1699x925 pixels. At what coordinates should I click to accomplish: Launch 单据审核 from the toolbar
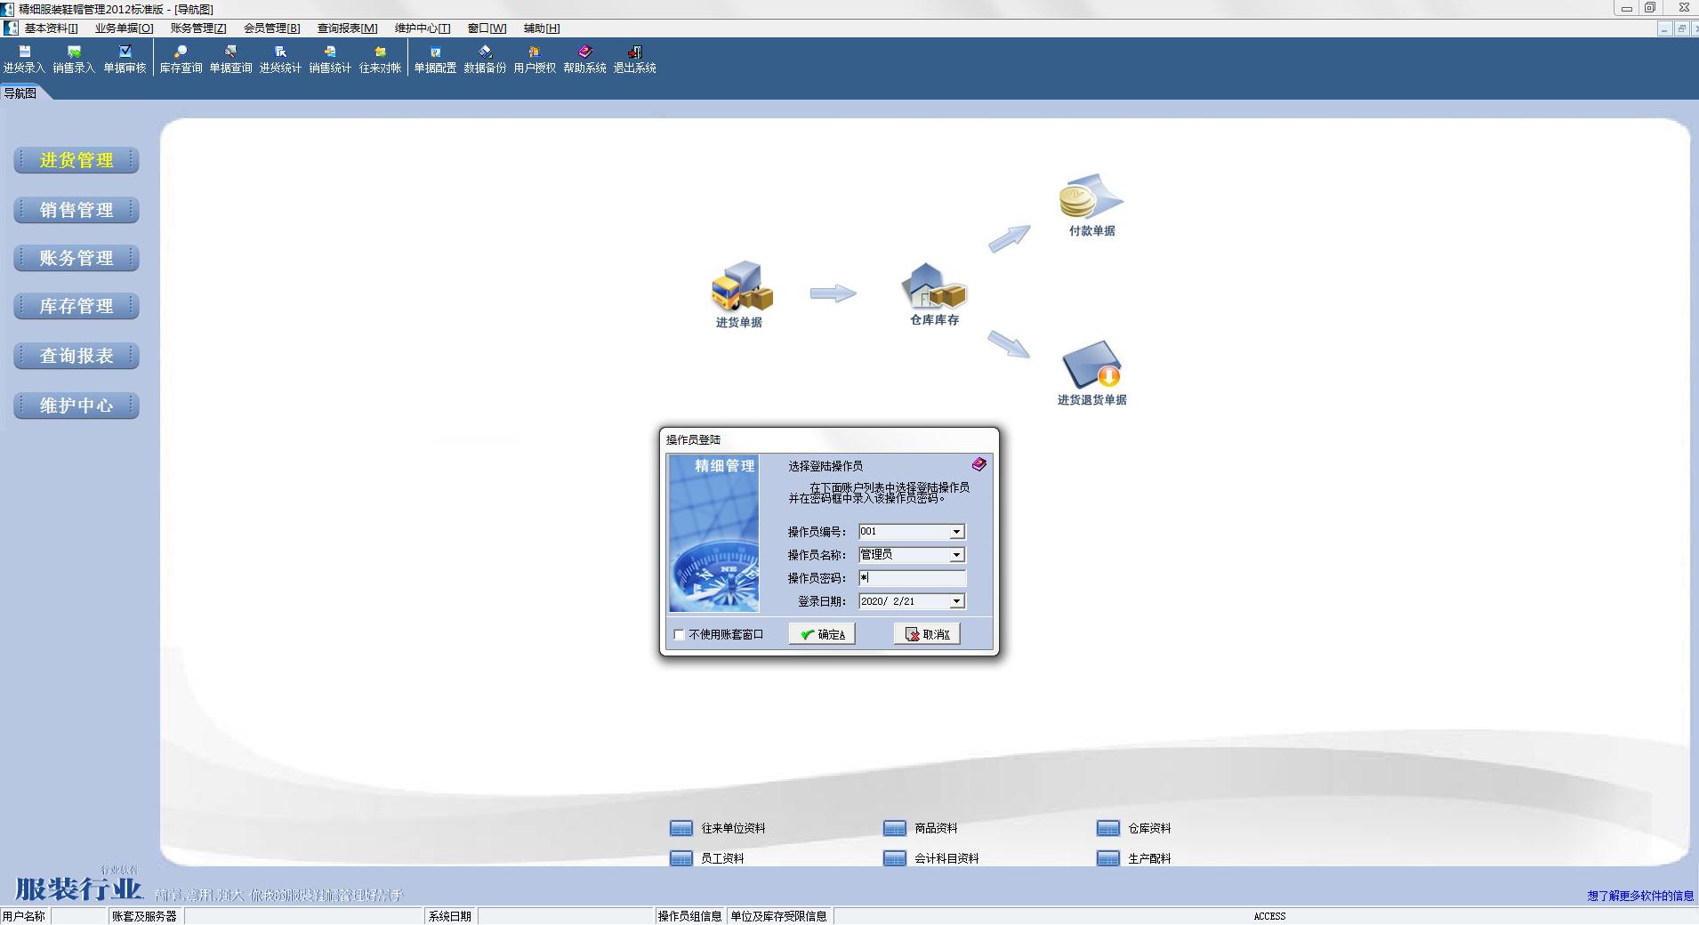[125, 60]
